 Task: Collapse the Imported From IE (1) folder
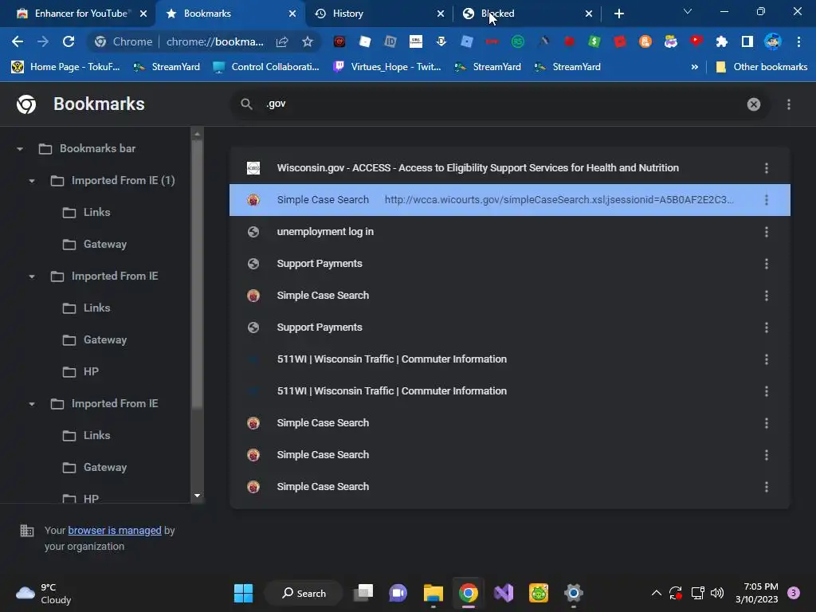click(32, 181)
